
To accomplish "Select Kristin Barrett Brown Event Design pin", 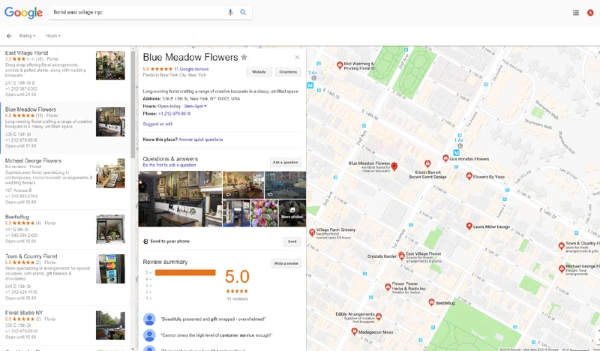I will point(427,163).
